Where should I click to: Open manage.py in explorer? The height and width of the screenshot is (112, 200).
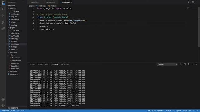[14, 74]
